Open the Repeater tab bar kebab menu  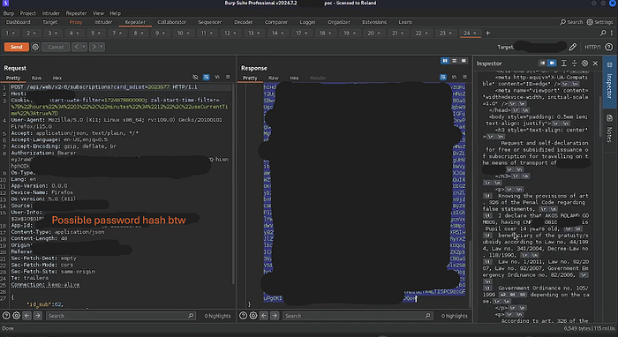pos(613,33)
